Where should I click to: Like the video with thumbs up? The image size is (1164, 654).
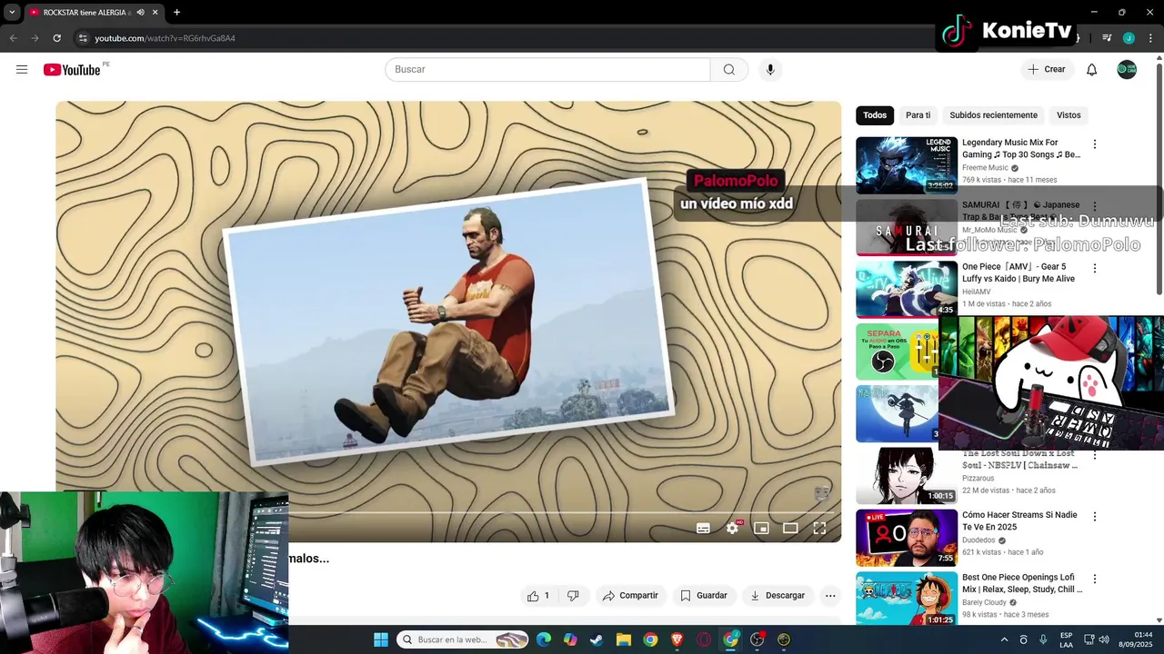[538, 596]
